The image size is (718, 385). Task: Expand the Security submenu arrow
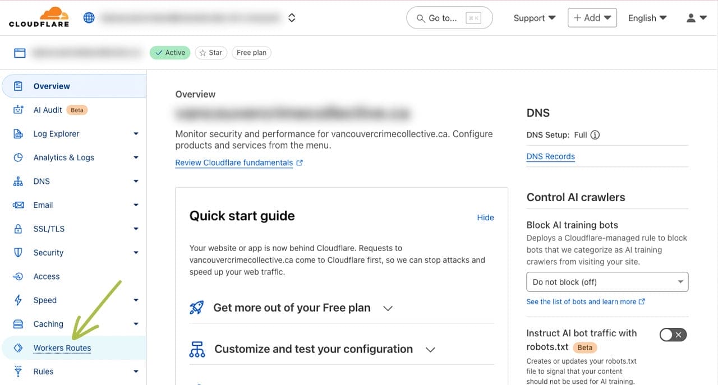pos(136,253)
